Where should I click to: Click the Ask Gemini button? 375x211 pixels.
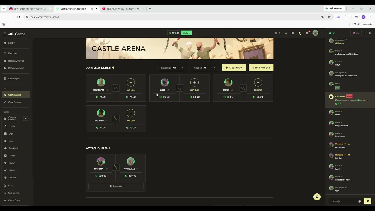point(334,9)
